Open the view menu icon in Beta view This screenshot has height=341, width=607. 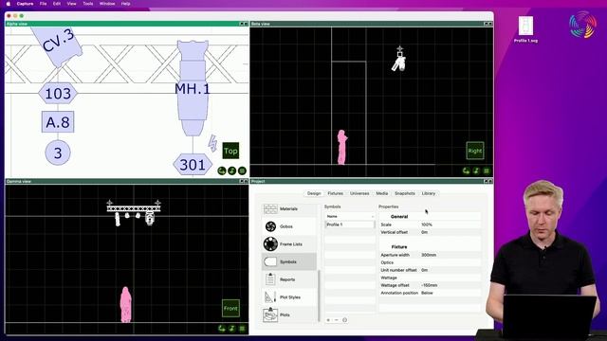point(487,170)
